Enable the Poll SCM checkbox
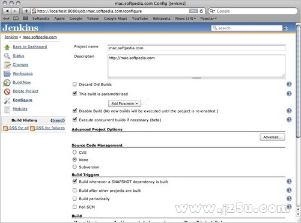The height and width of the screenshot is (223, 301). click(74, 207)
